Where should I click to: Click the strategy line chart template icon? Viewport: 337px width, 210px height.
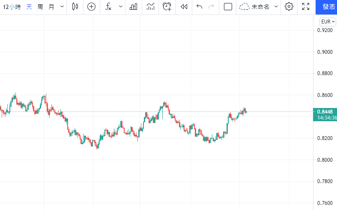coord(150,7)
